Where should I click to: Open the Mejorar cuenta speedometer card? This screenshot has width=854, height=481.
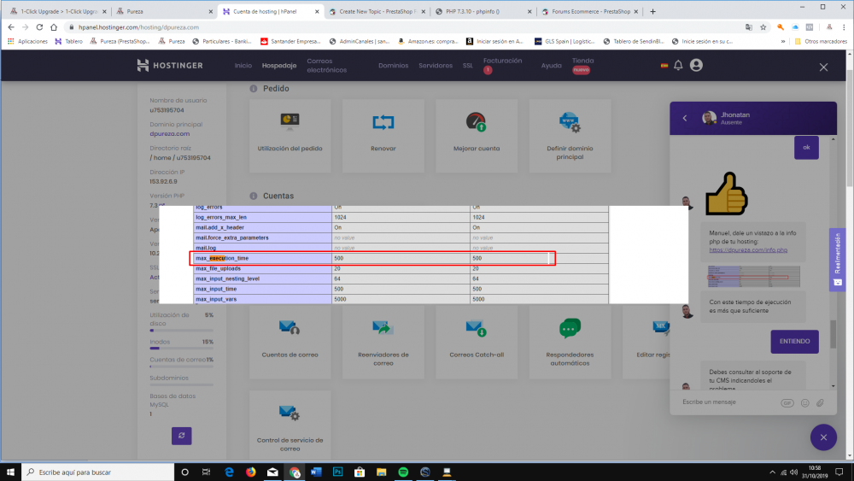click(x=477, y=136)
